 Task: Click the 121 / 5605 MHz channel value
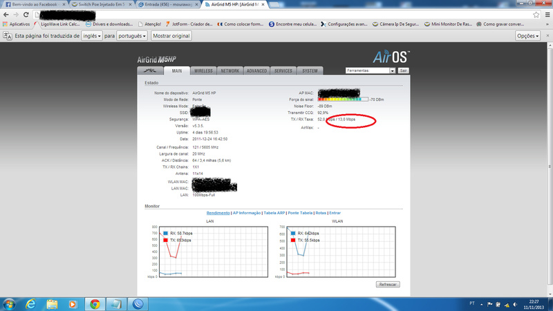click(x=205, y=147)
